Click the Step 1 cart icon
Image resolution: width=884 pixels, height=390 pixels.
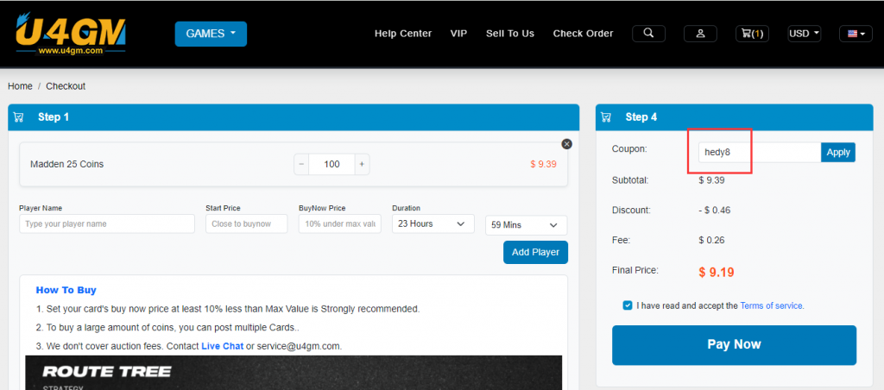click(x=19, y=117)
